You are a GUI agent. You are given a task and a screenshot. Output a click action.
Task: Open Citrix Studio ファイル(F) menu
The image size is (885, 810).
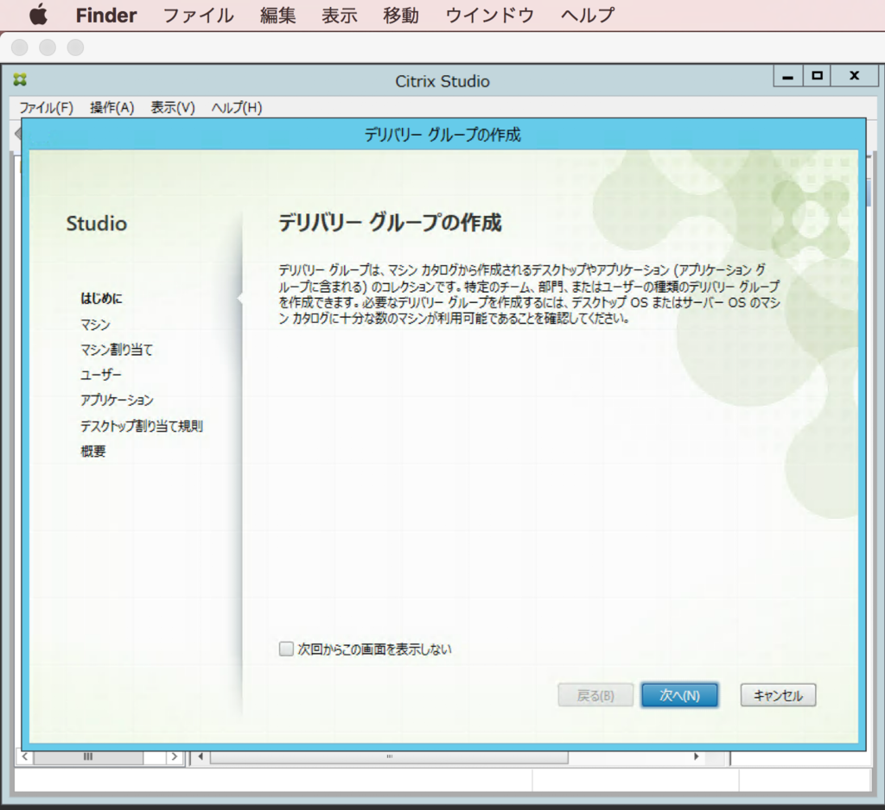click(47, 107)
